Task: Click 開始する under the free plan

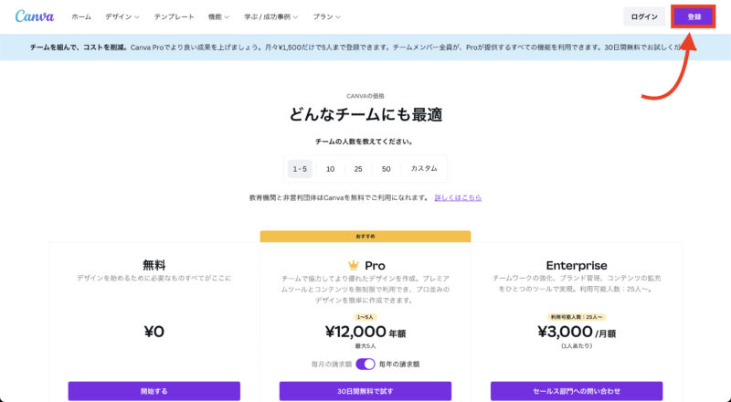Action: (x=154, y=391)
